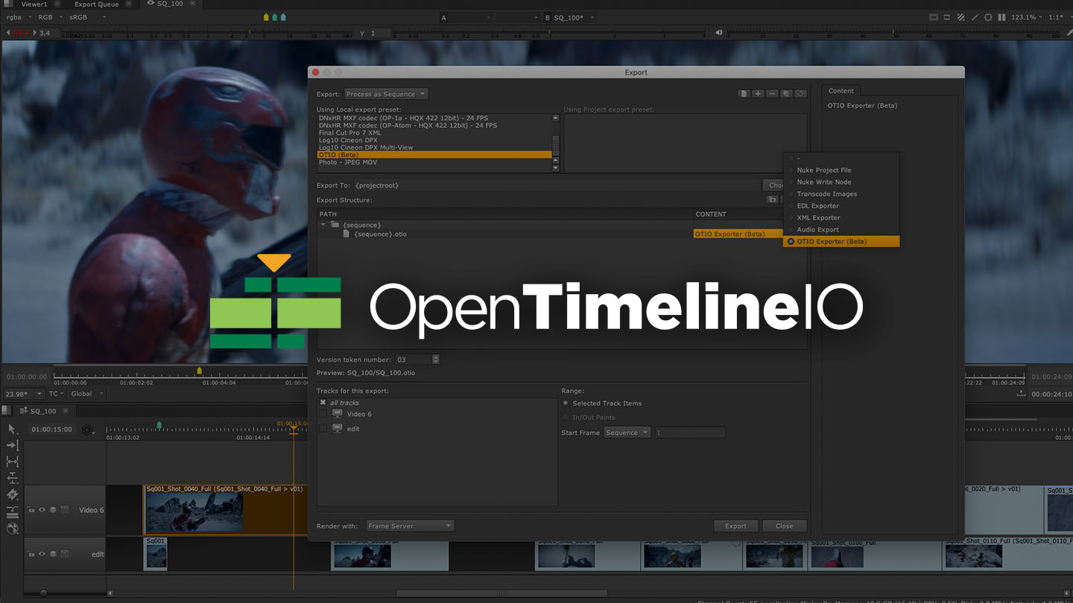This screenshot has height=603, width=1073.
Task: Select the razor/effects tool in timeline toolbar
Action: point(12,494)
